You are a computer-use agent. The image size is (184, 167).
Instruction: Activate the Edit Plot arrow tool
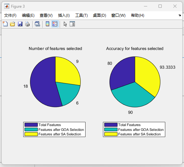pos(65,24)
